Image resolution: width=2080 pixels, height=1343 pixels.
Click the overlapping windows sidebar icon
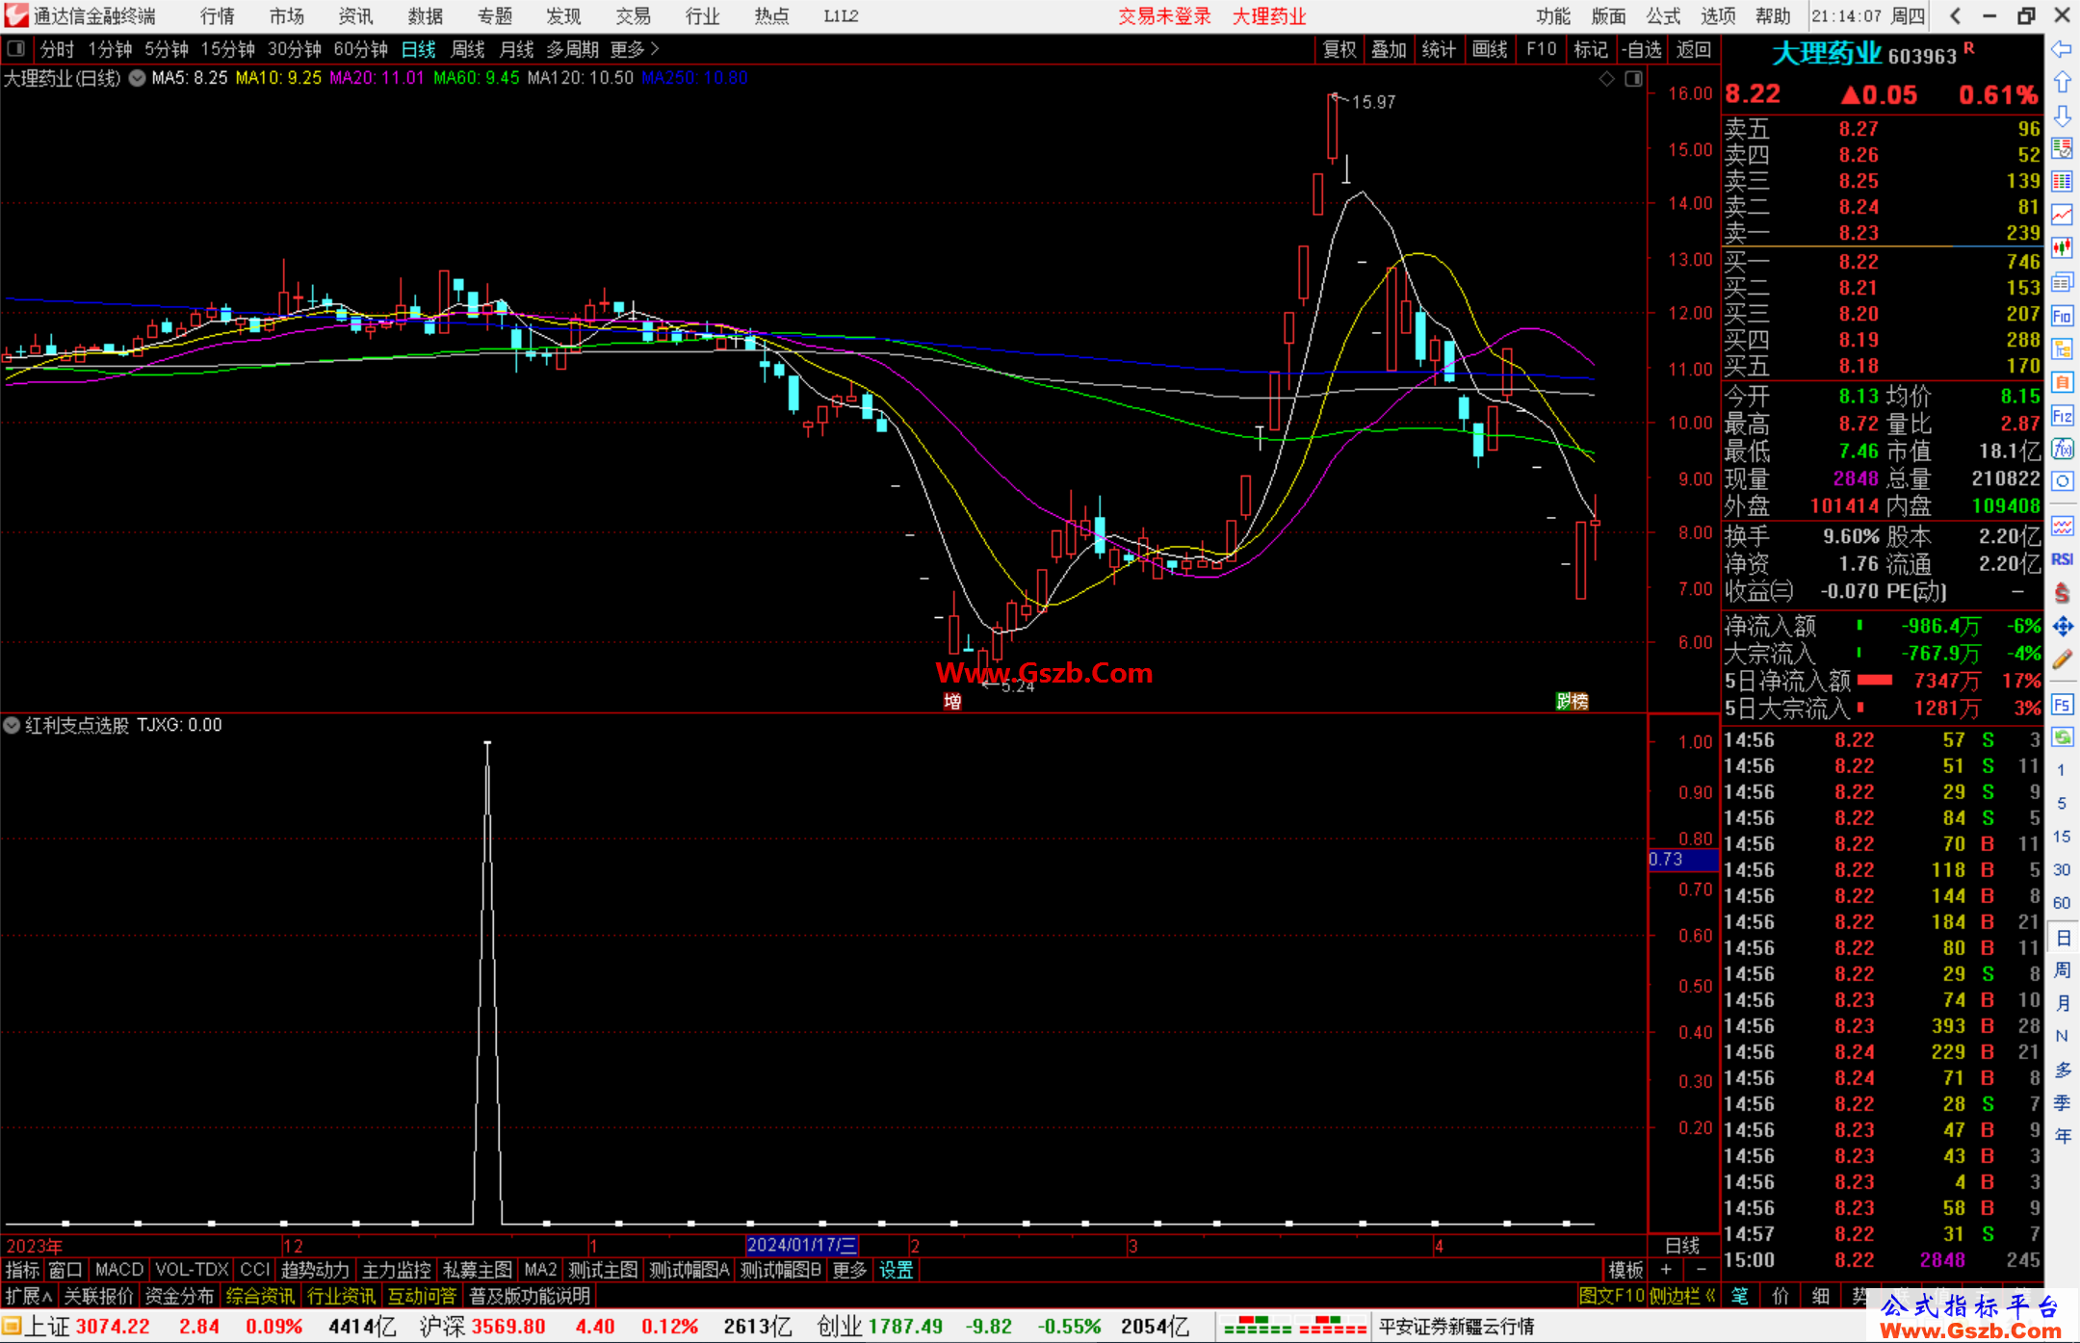[2062, 282]
